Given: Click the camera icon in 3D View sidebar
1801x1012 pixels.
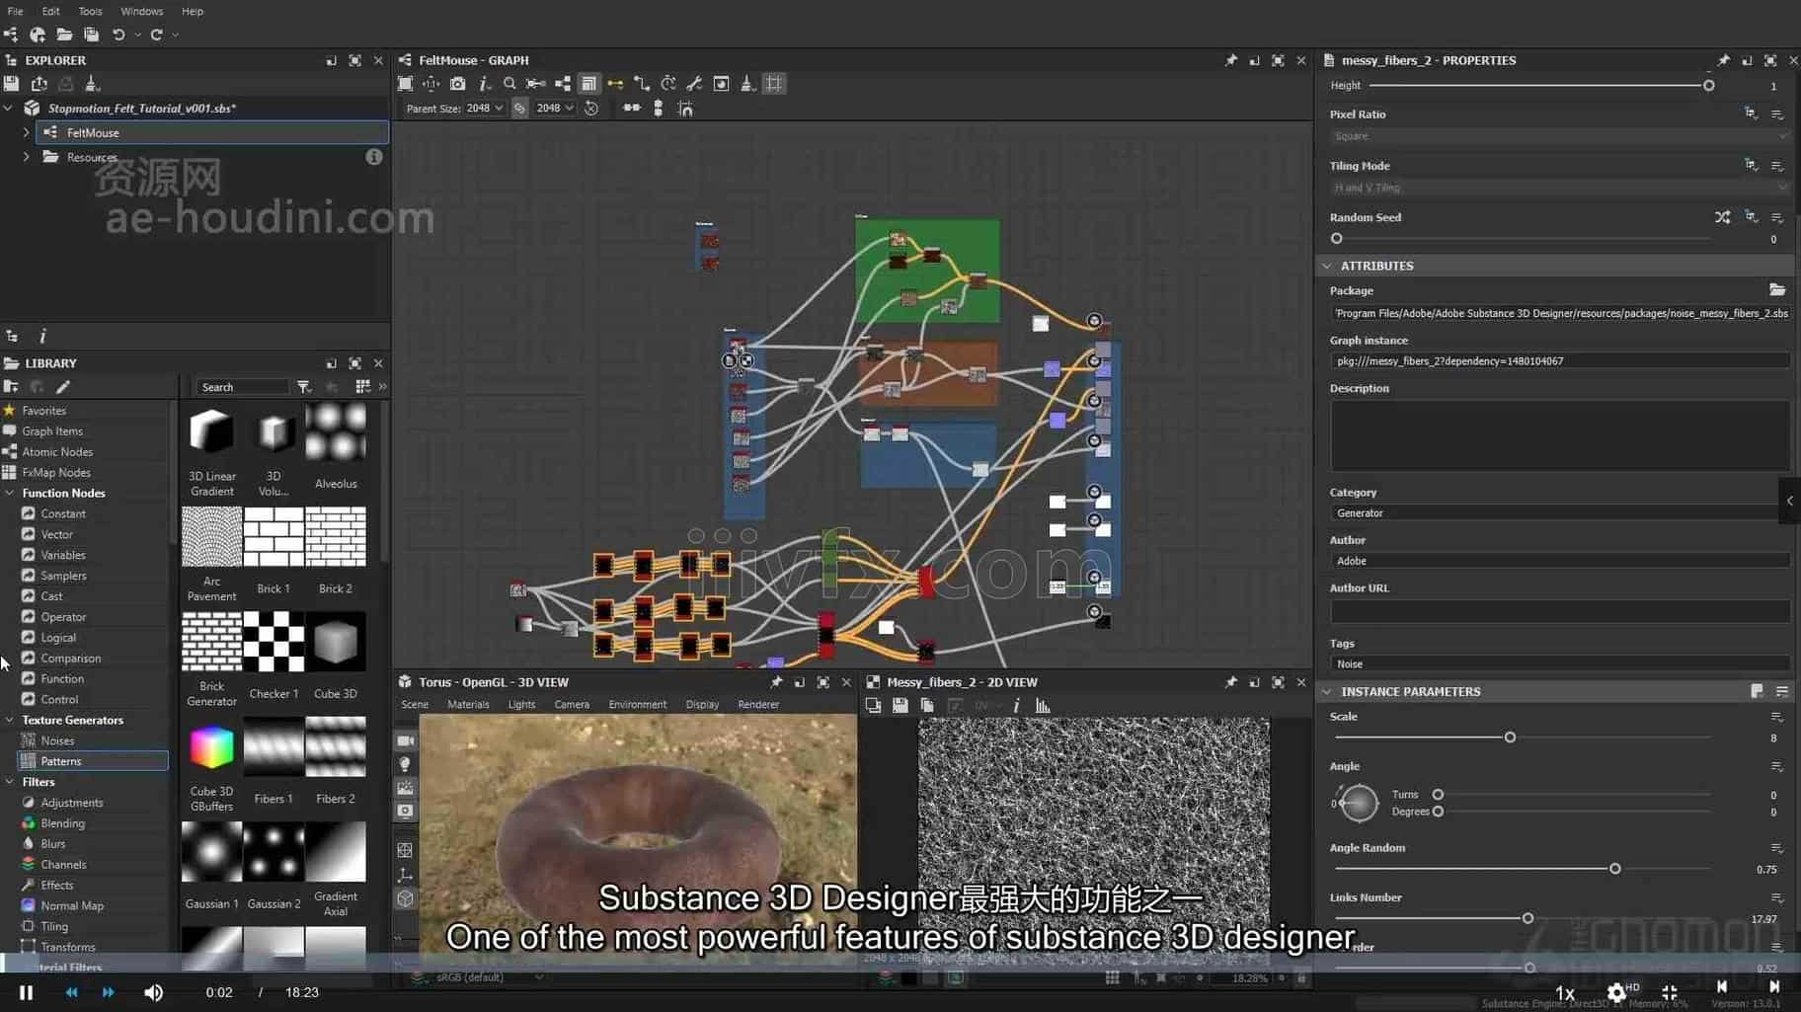Looking at the screenshot, I should [405, 740].
